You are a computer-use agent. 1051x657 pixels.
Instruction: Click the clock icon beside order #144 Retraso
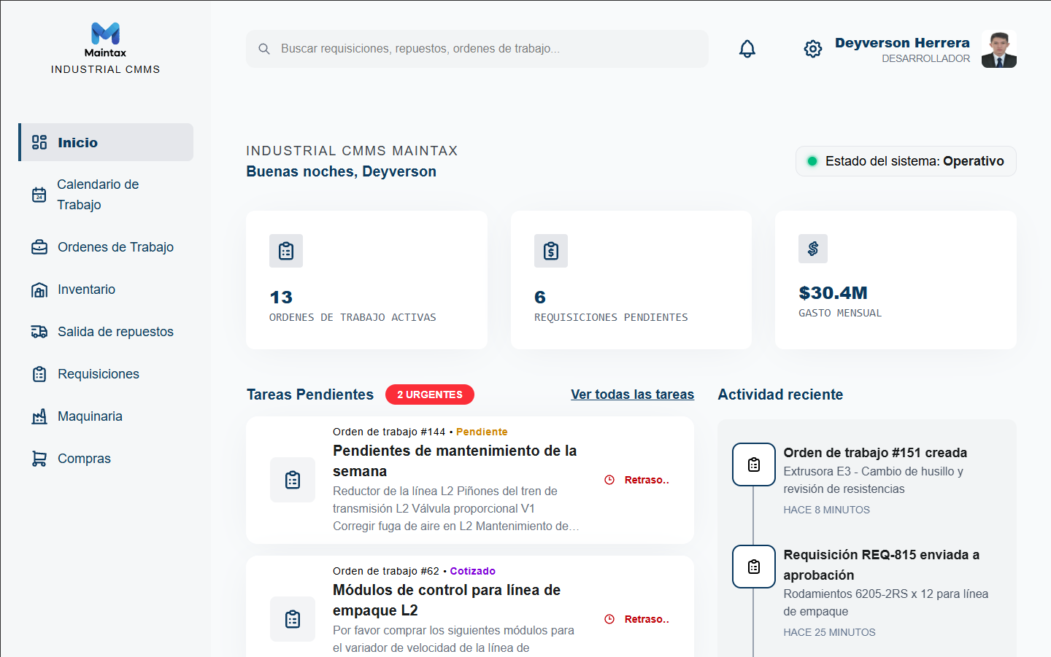tap(609, 480)
